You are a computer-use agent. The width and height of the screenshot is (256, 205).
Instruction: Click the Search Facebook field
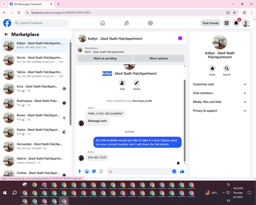(x=41, y=23)
